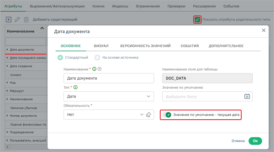The width and height of the screenshot is (274, 152).
Task: Open the Тип dropdown showing Дата
Action: (x=109, y=96)
